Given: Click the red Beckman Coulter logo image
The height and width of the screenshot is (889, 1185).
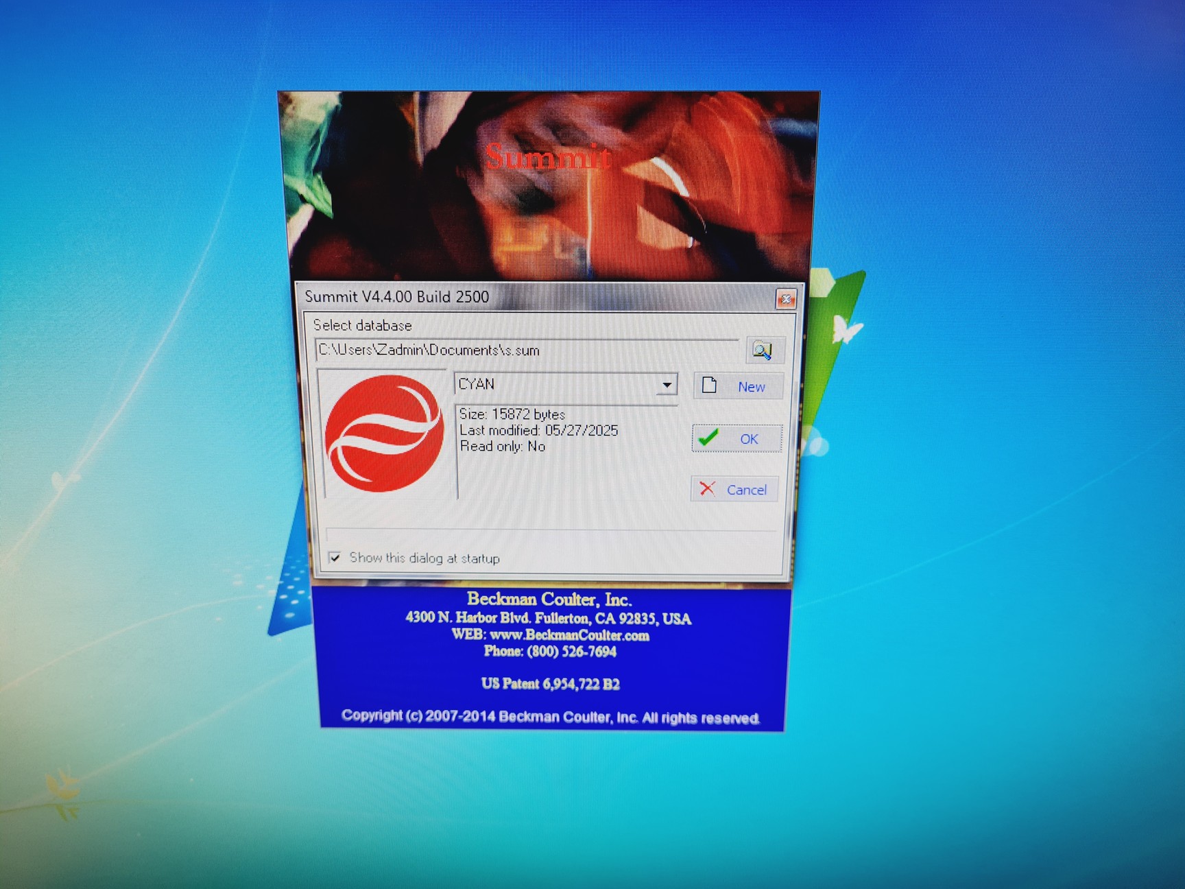Looking at the screenshot, I should 384,434.
